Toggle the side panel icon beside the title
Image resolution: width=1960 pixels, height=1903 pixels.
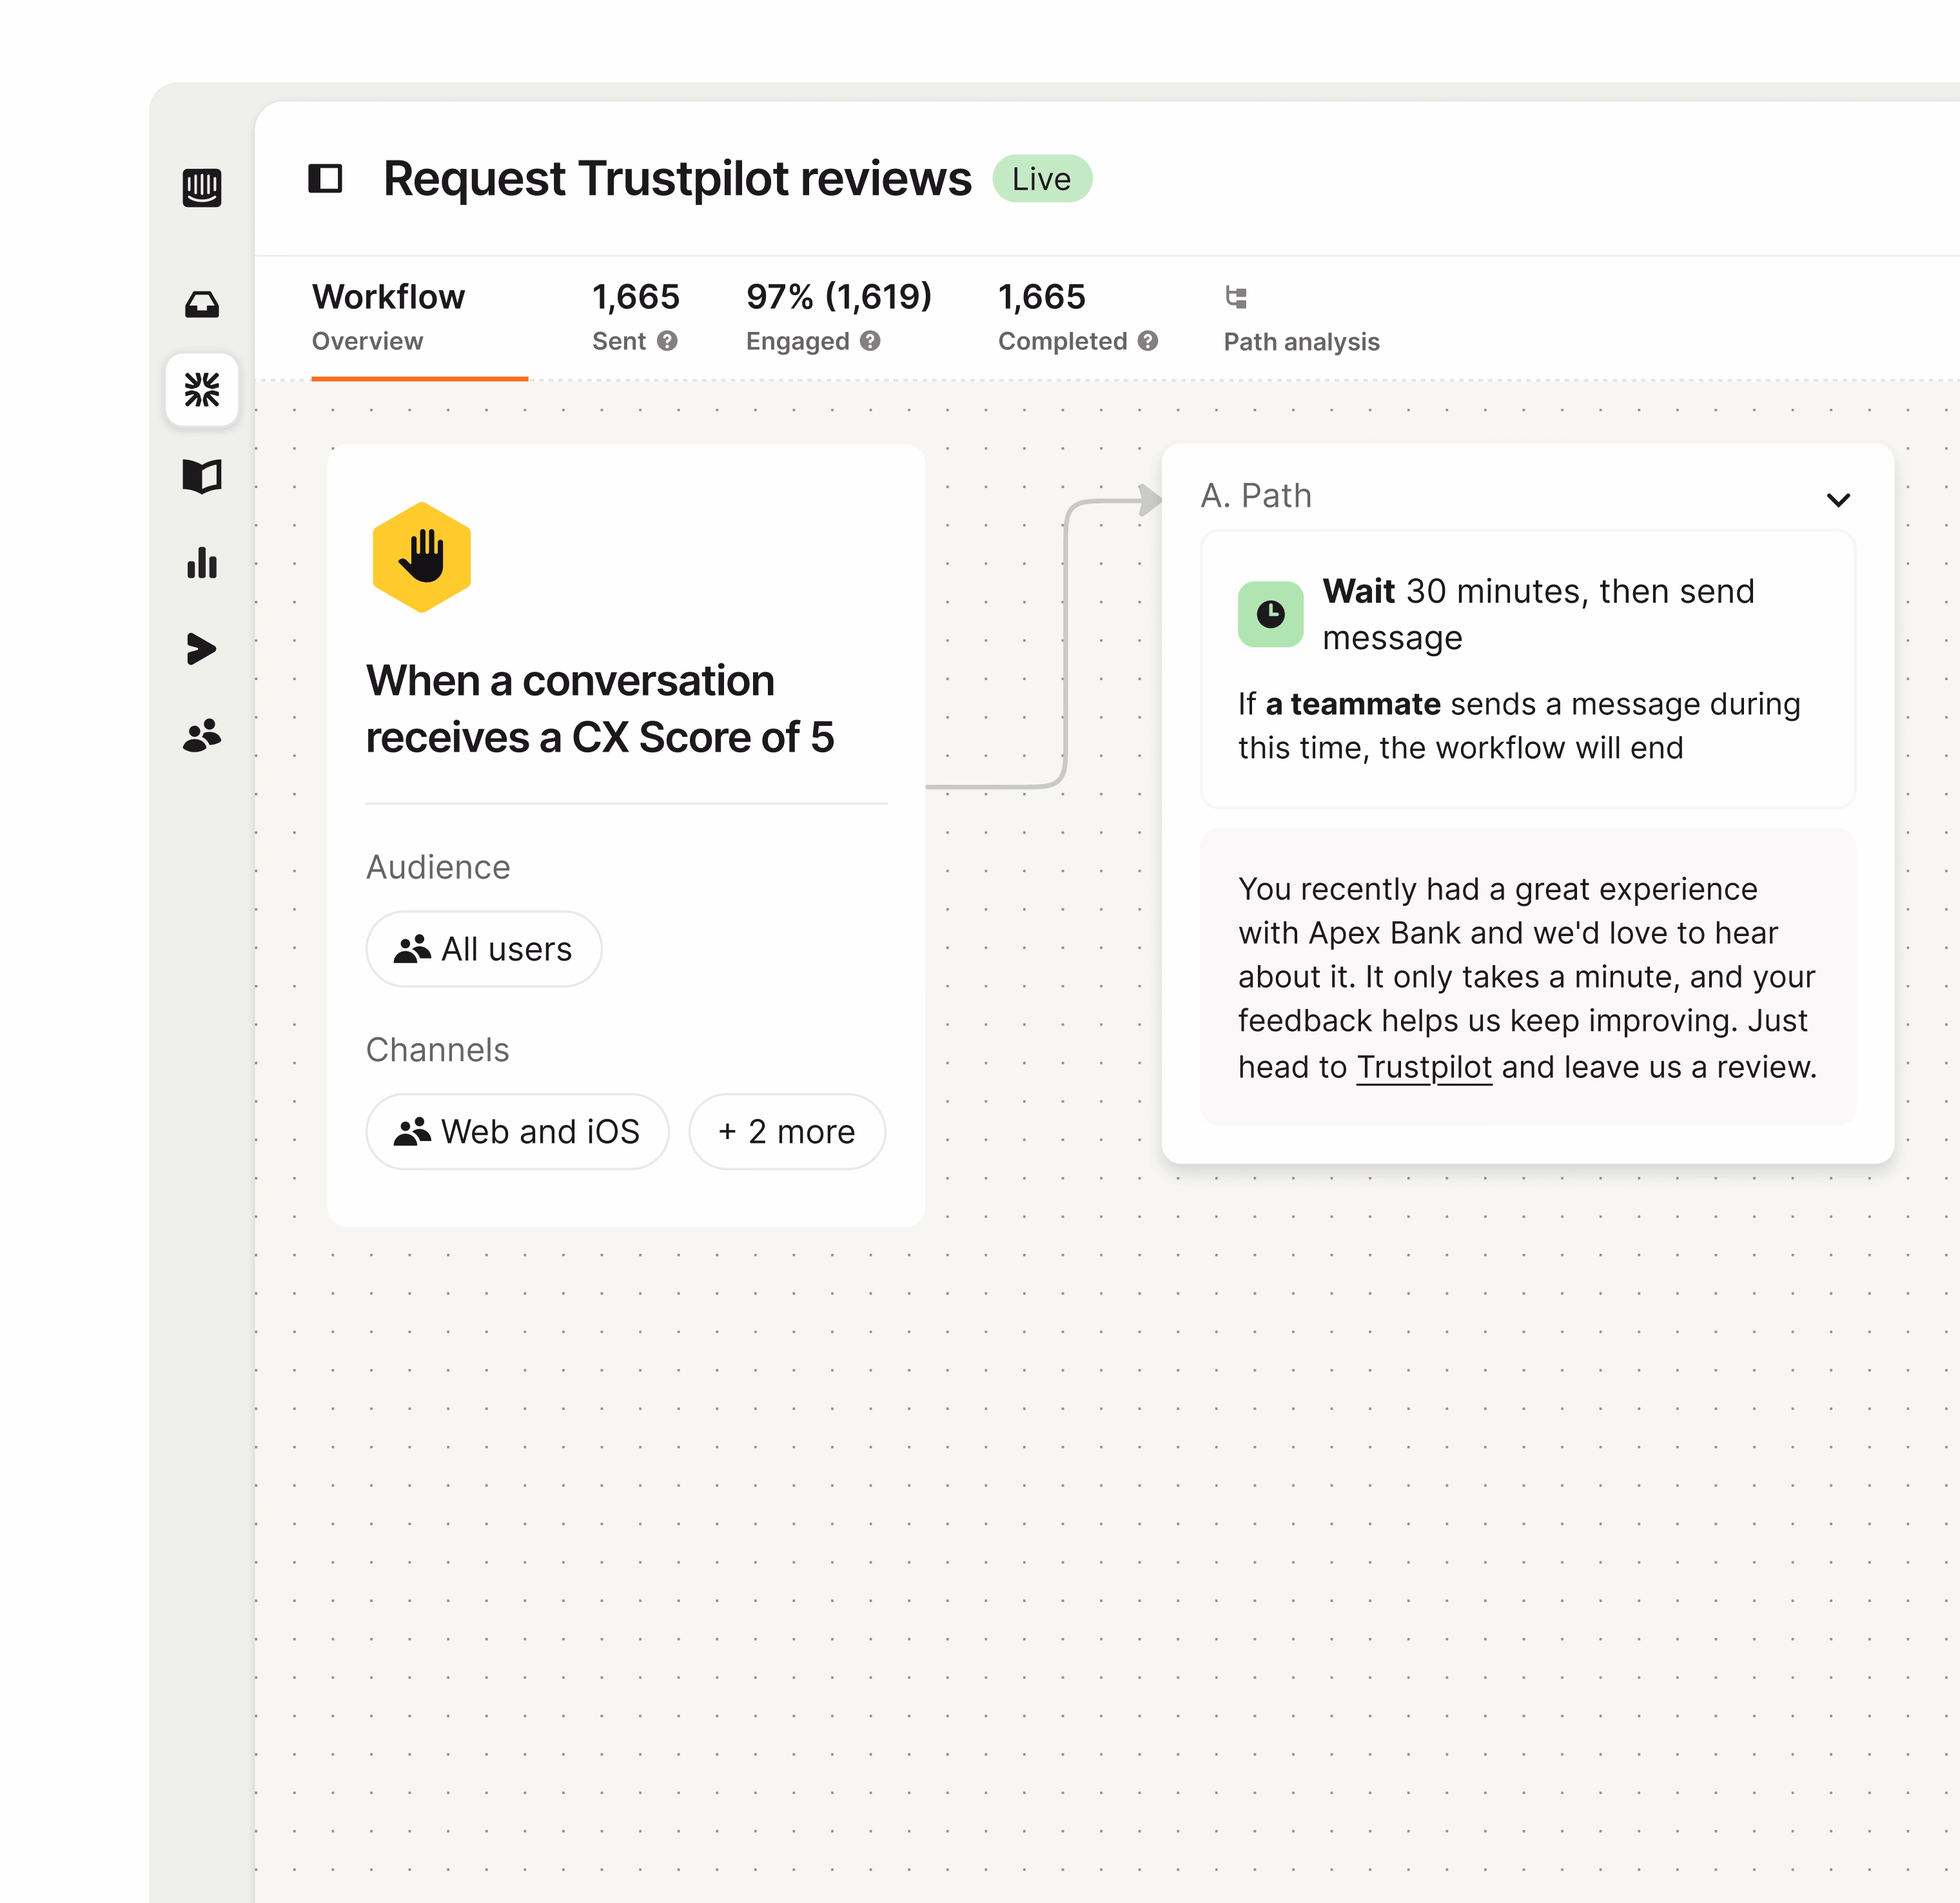(325, 179)
